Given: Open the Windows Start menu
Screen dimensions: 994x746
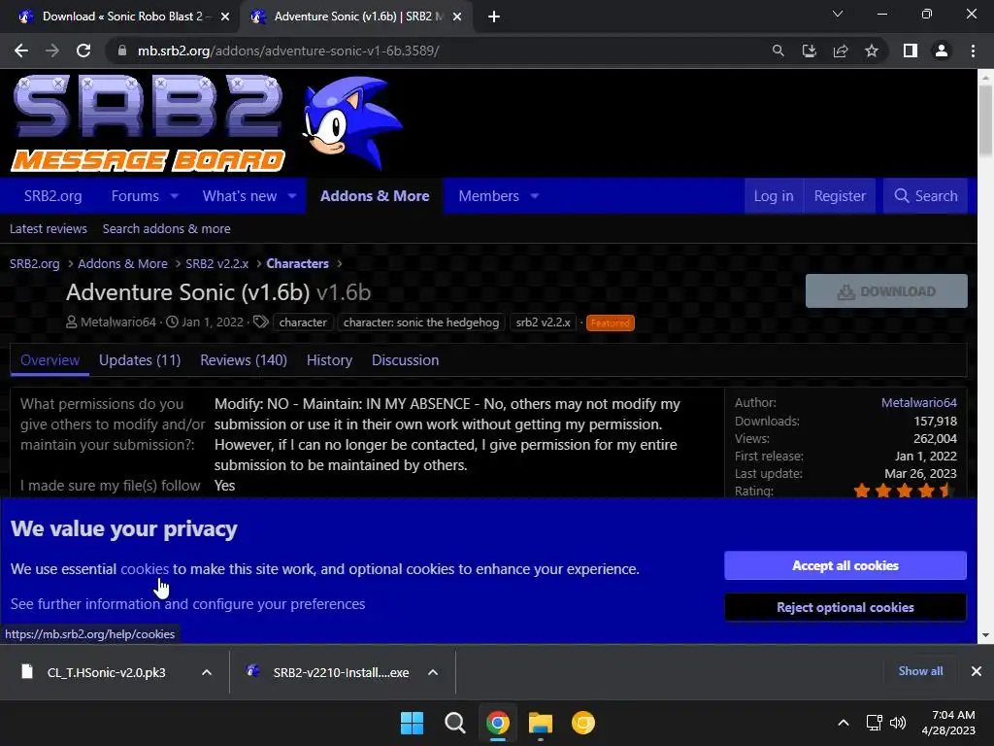Looking at the screenshot, I should click(x=412, y=723).
